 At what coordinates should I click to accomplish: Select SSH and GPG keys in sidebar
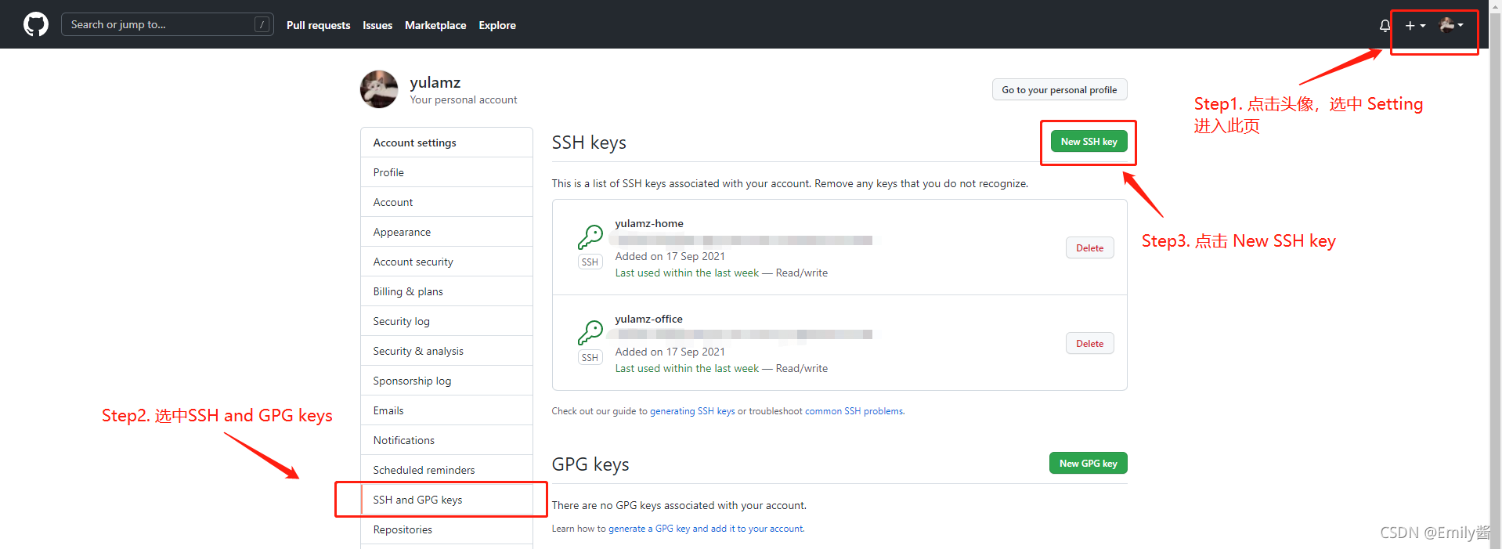(446, 500)
